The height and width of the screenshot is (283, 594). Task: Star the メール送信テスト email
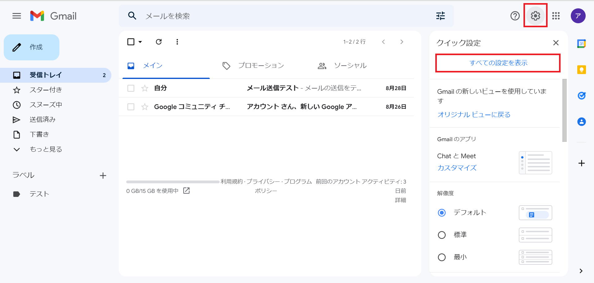pos(145,88)
